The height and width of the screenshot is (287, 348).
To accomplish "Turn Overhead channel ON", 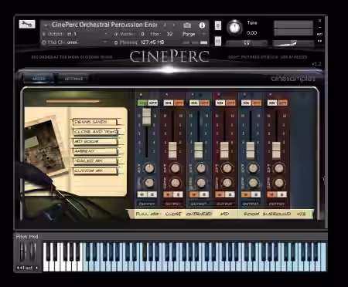I will point(194,103).
